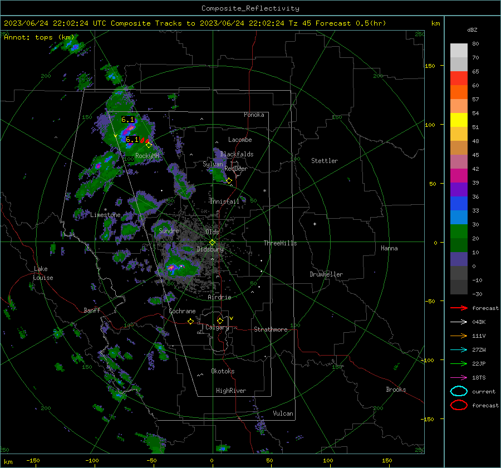Select the RockyMH label

pos(147,156)
